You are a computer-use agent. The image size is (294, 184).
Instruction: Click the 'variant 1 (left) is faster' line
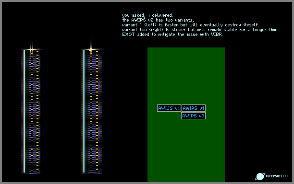[190, 25]
